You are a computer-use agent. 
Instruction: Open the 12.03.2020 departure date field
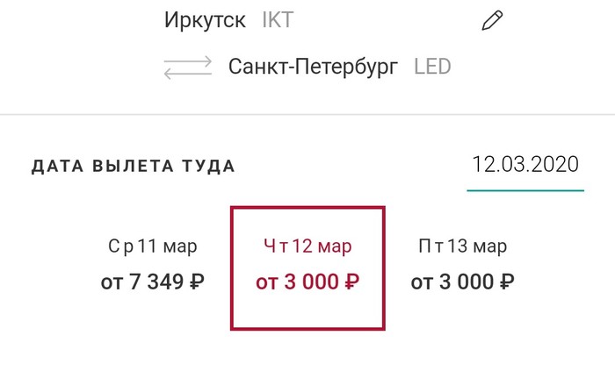(x=525, y=165)
